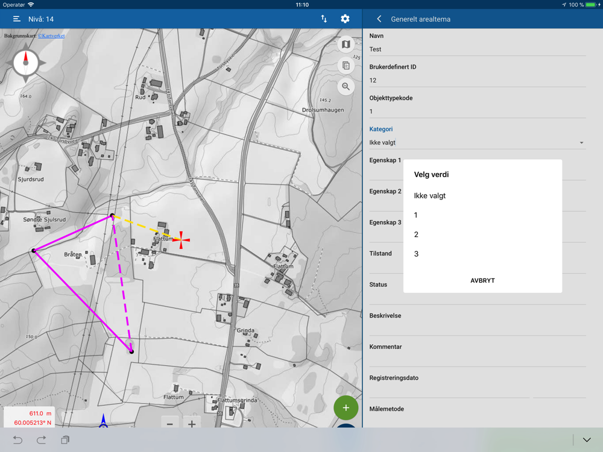Tap the redo arrow

coord(41,440)
